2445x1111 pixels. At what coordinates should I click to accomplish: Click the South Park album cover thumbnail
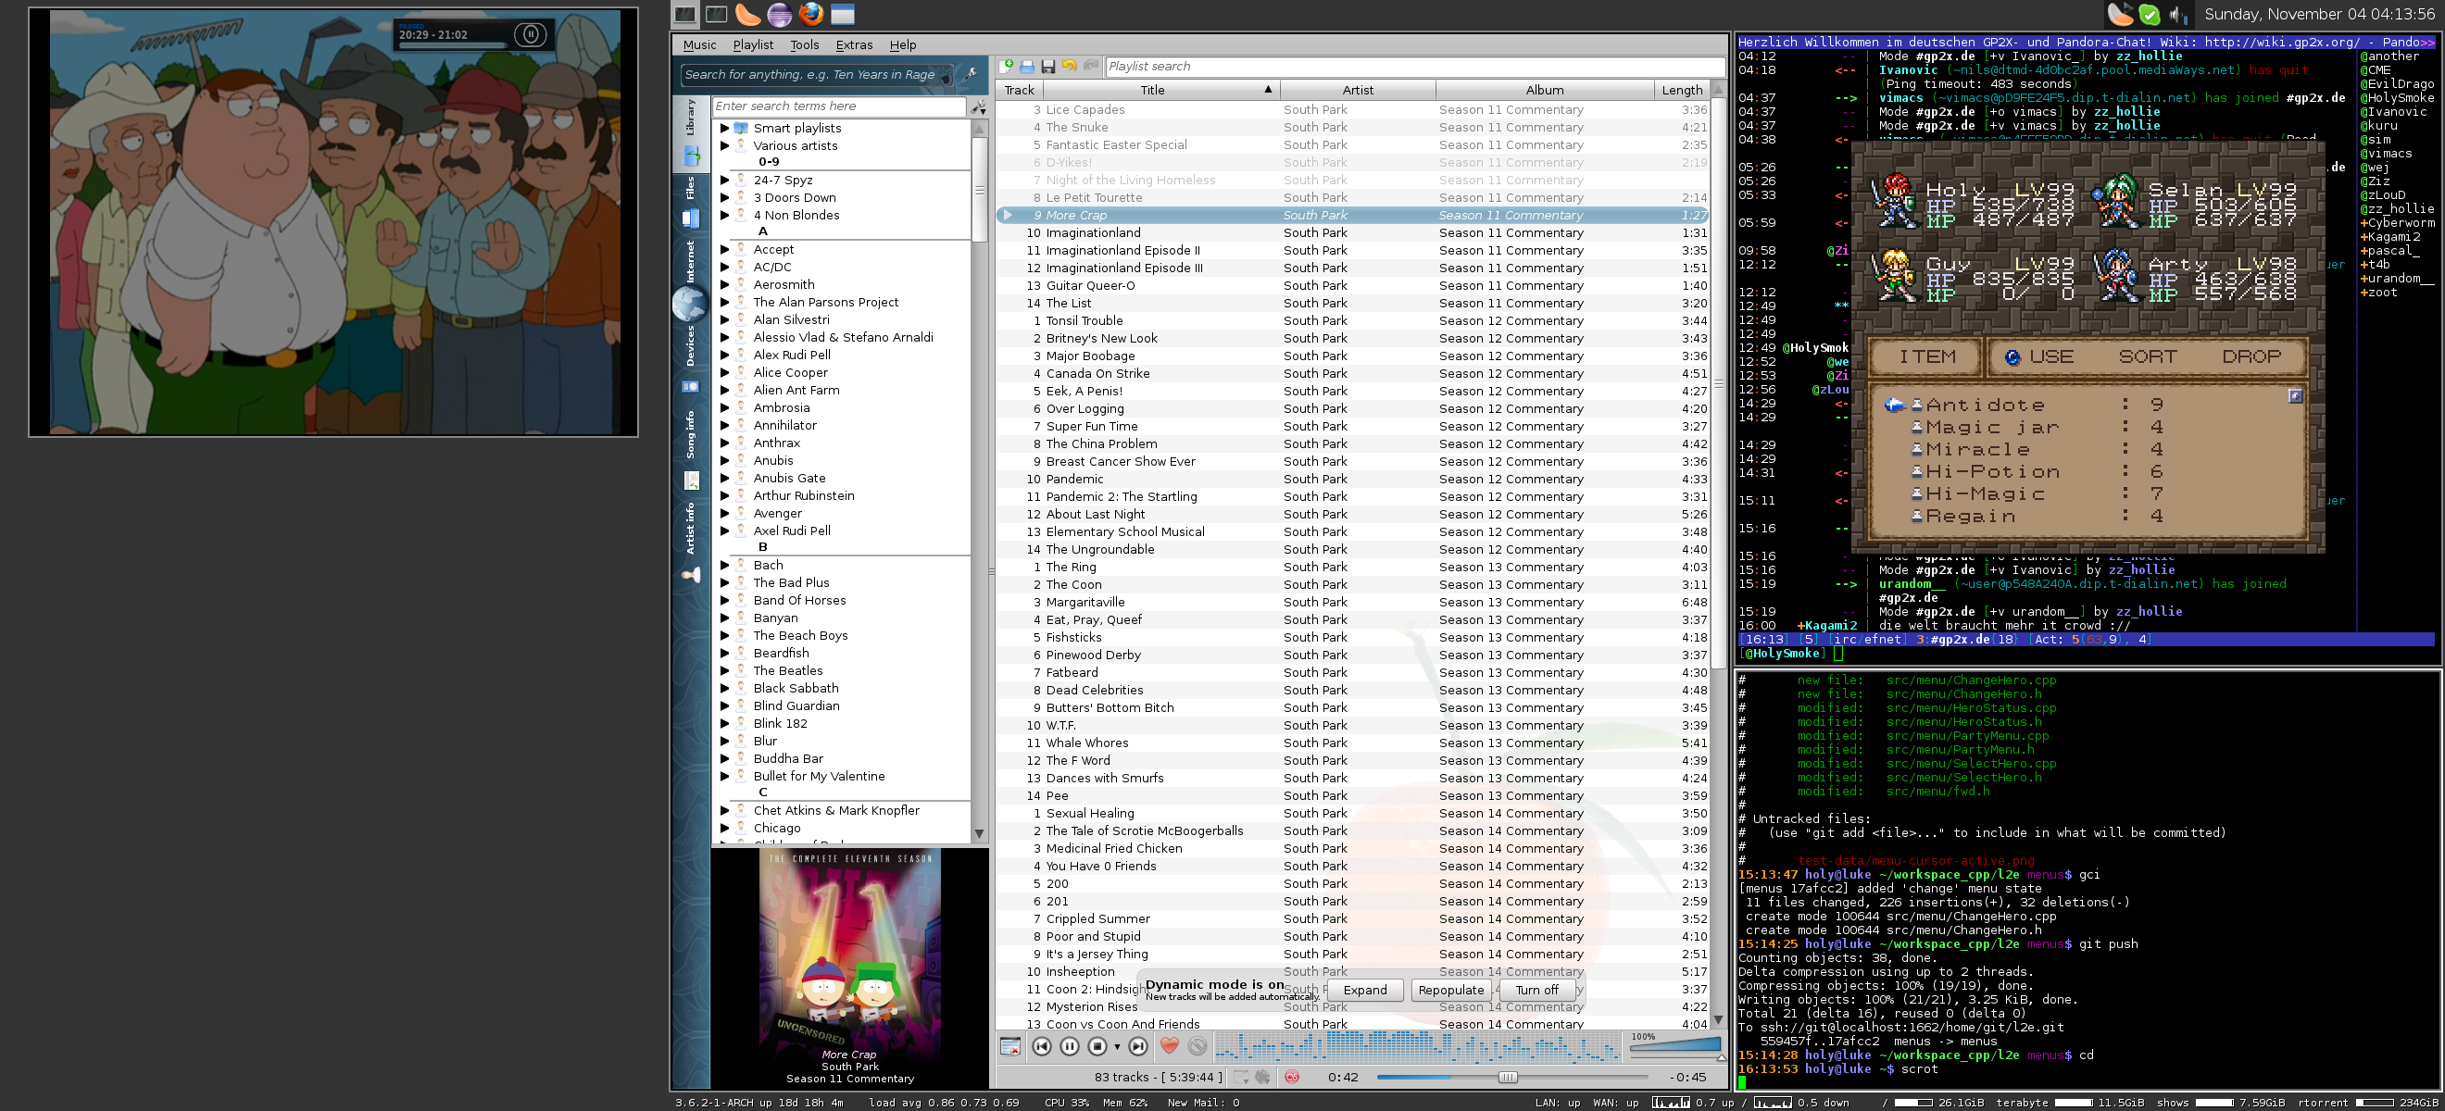pyautogui.click(x=849, y=947)
